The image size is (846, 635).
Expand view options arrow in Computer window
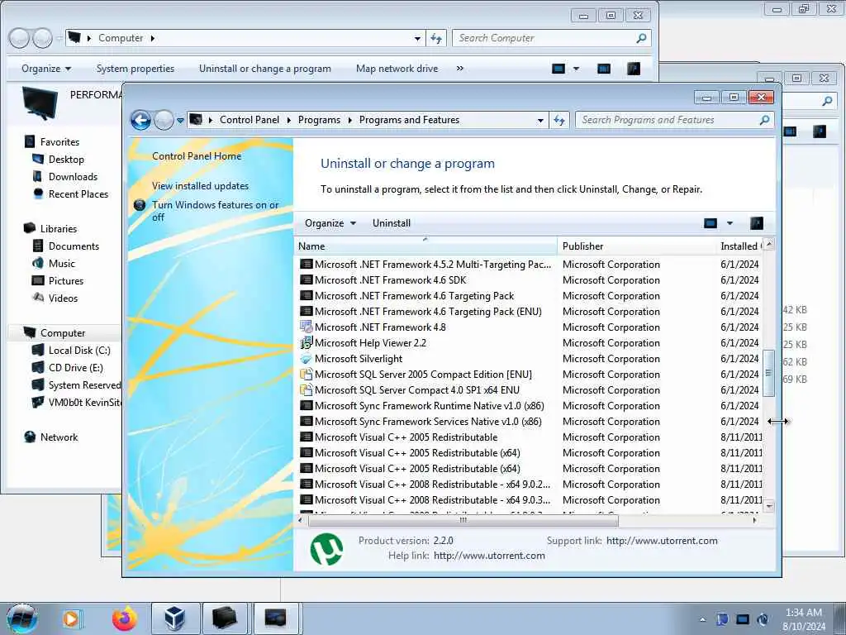[x=576, y=69]
